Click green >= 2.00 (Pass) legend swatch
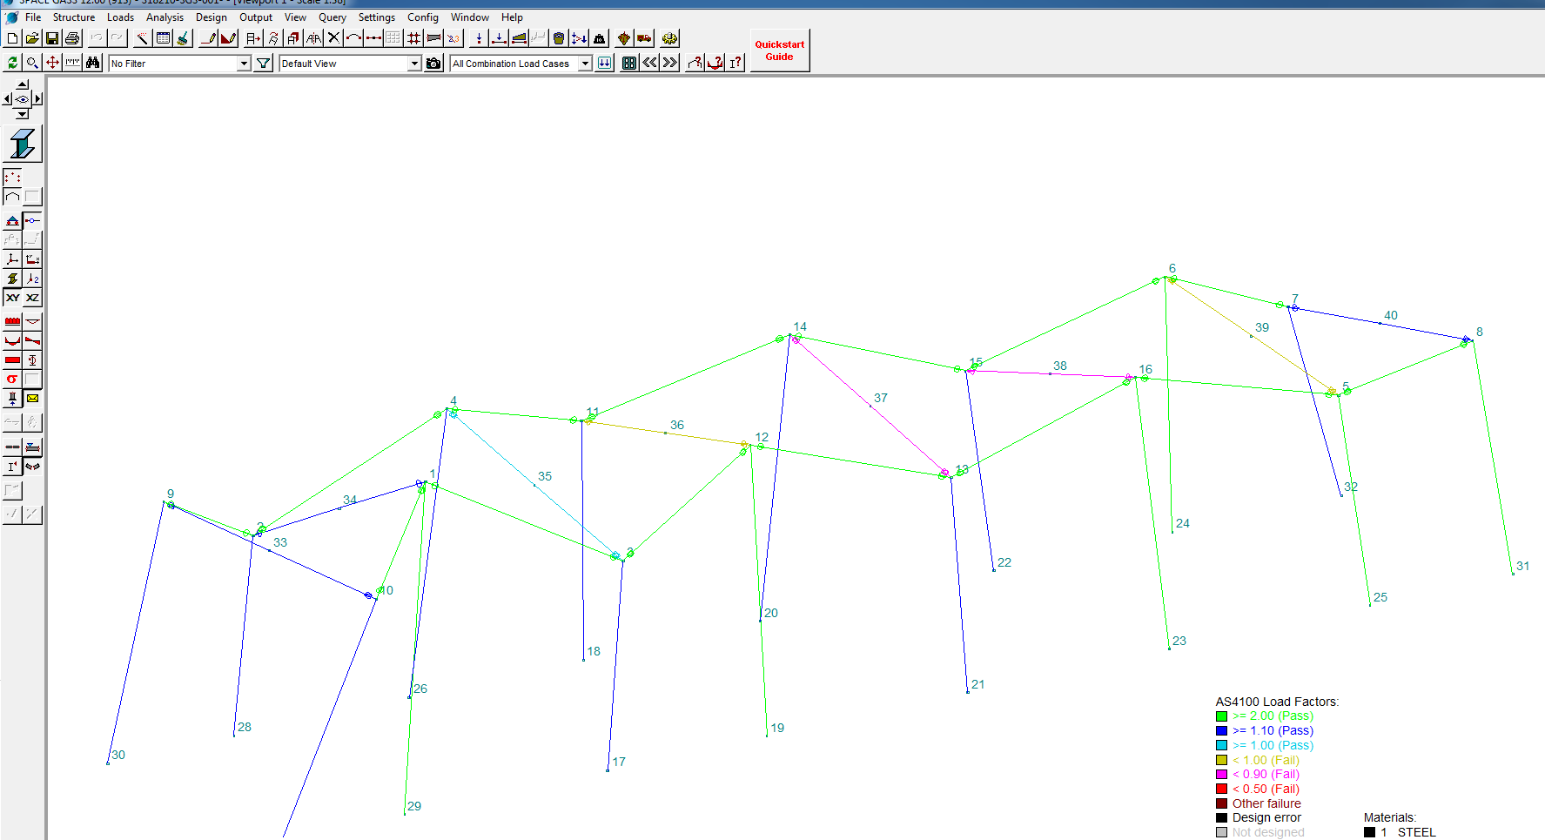The width and height of the screenshot is (1545, 840). [x=1222, y=716]
